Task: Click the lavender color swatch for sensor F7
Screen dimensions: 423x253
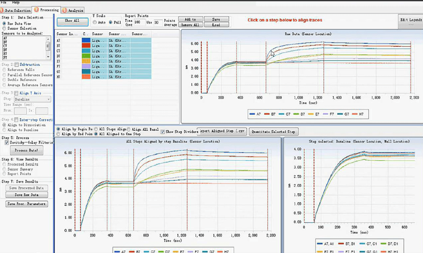Action: tap(86, 66)
